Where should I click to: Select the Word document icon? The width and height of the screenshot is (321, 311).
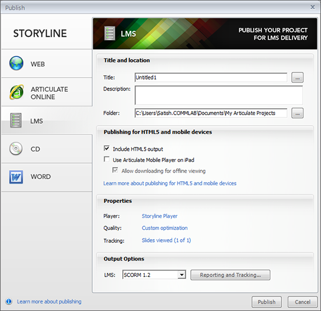click(16, 177)
